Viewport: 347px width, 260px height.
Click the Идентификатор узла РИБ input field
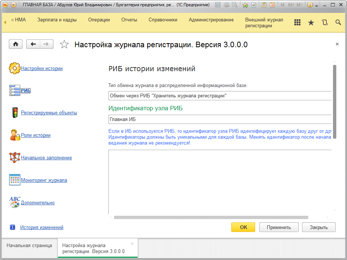pyautogui.click(x=220, y=119)
